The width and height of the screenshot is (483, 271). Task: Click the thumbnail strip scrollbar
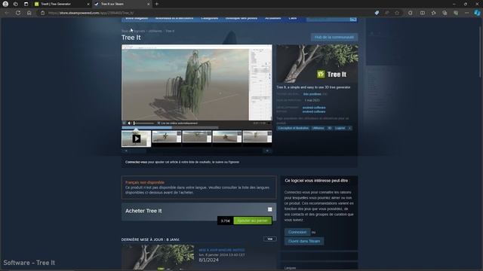click(196, 151)
